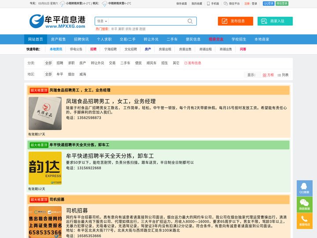Open the 便民信息 nav tab
317x238 pixels.
193,39
